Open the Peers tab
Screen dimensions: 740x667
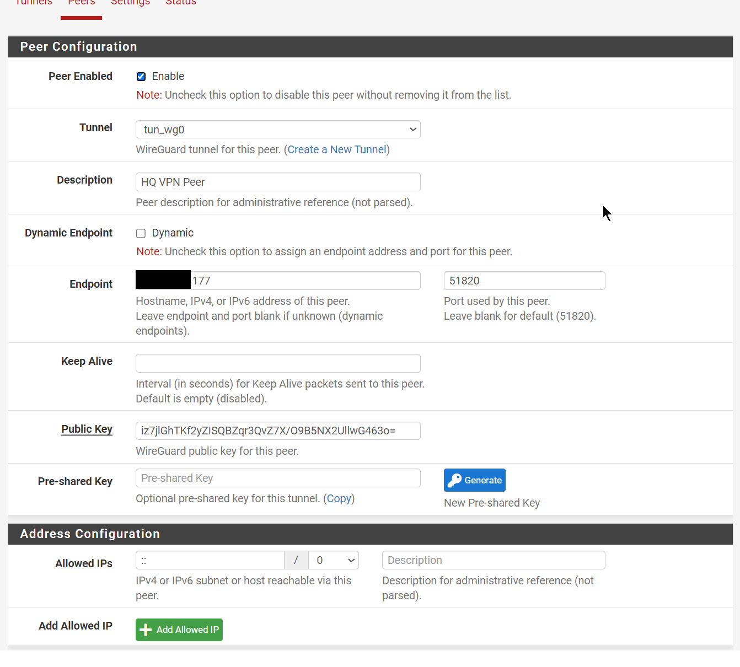click(82, 3)
